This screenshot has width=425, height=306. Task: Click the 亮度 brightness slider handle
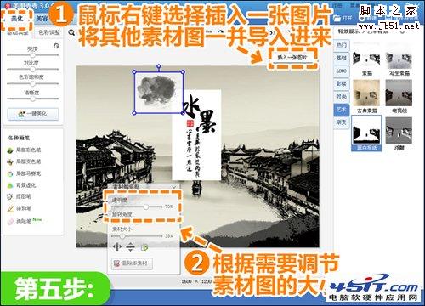click(32, 55)
